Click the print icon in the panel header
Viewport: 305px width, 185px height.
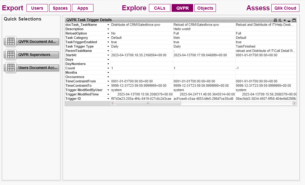(275, 20)
